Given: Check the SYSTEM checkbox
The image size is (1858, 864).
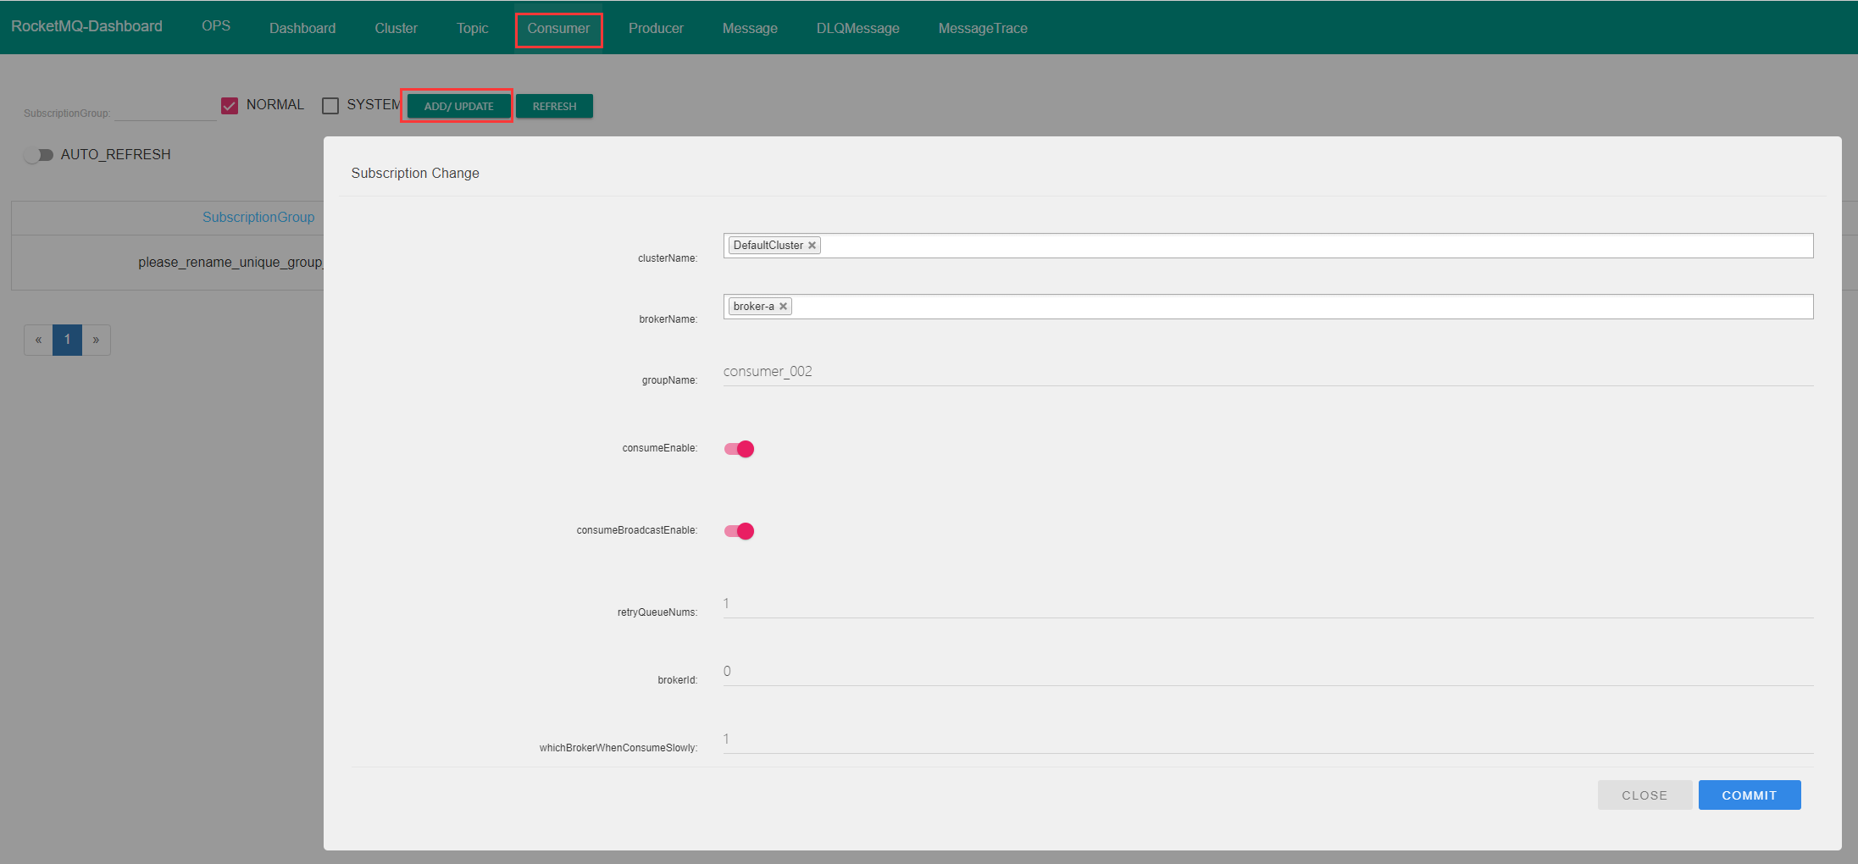Looking at the screenshot, I should click(x=330, y=106).
